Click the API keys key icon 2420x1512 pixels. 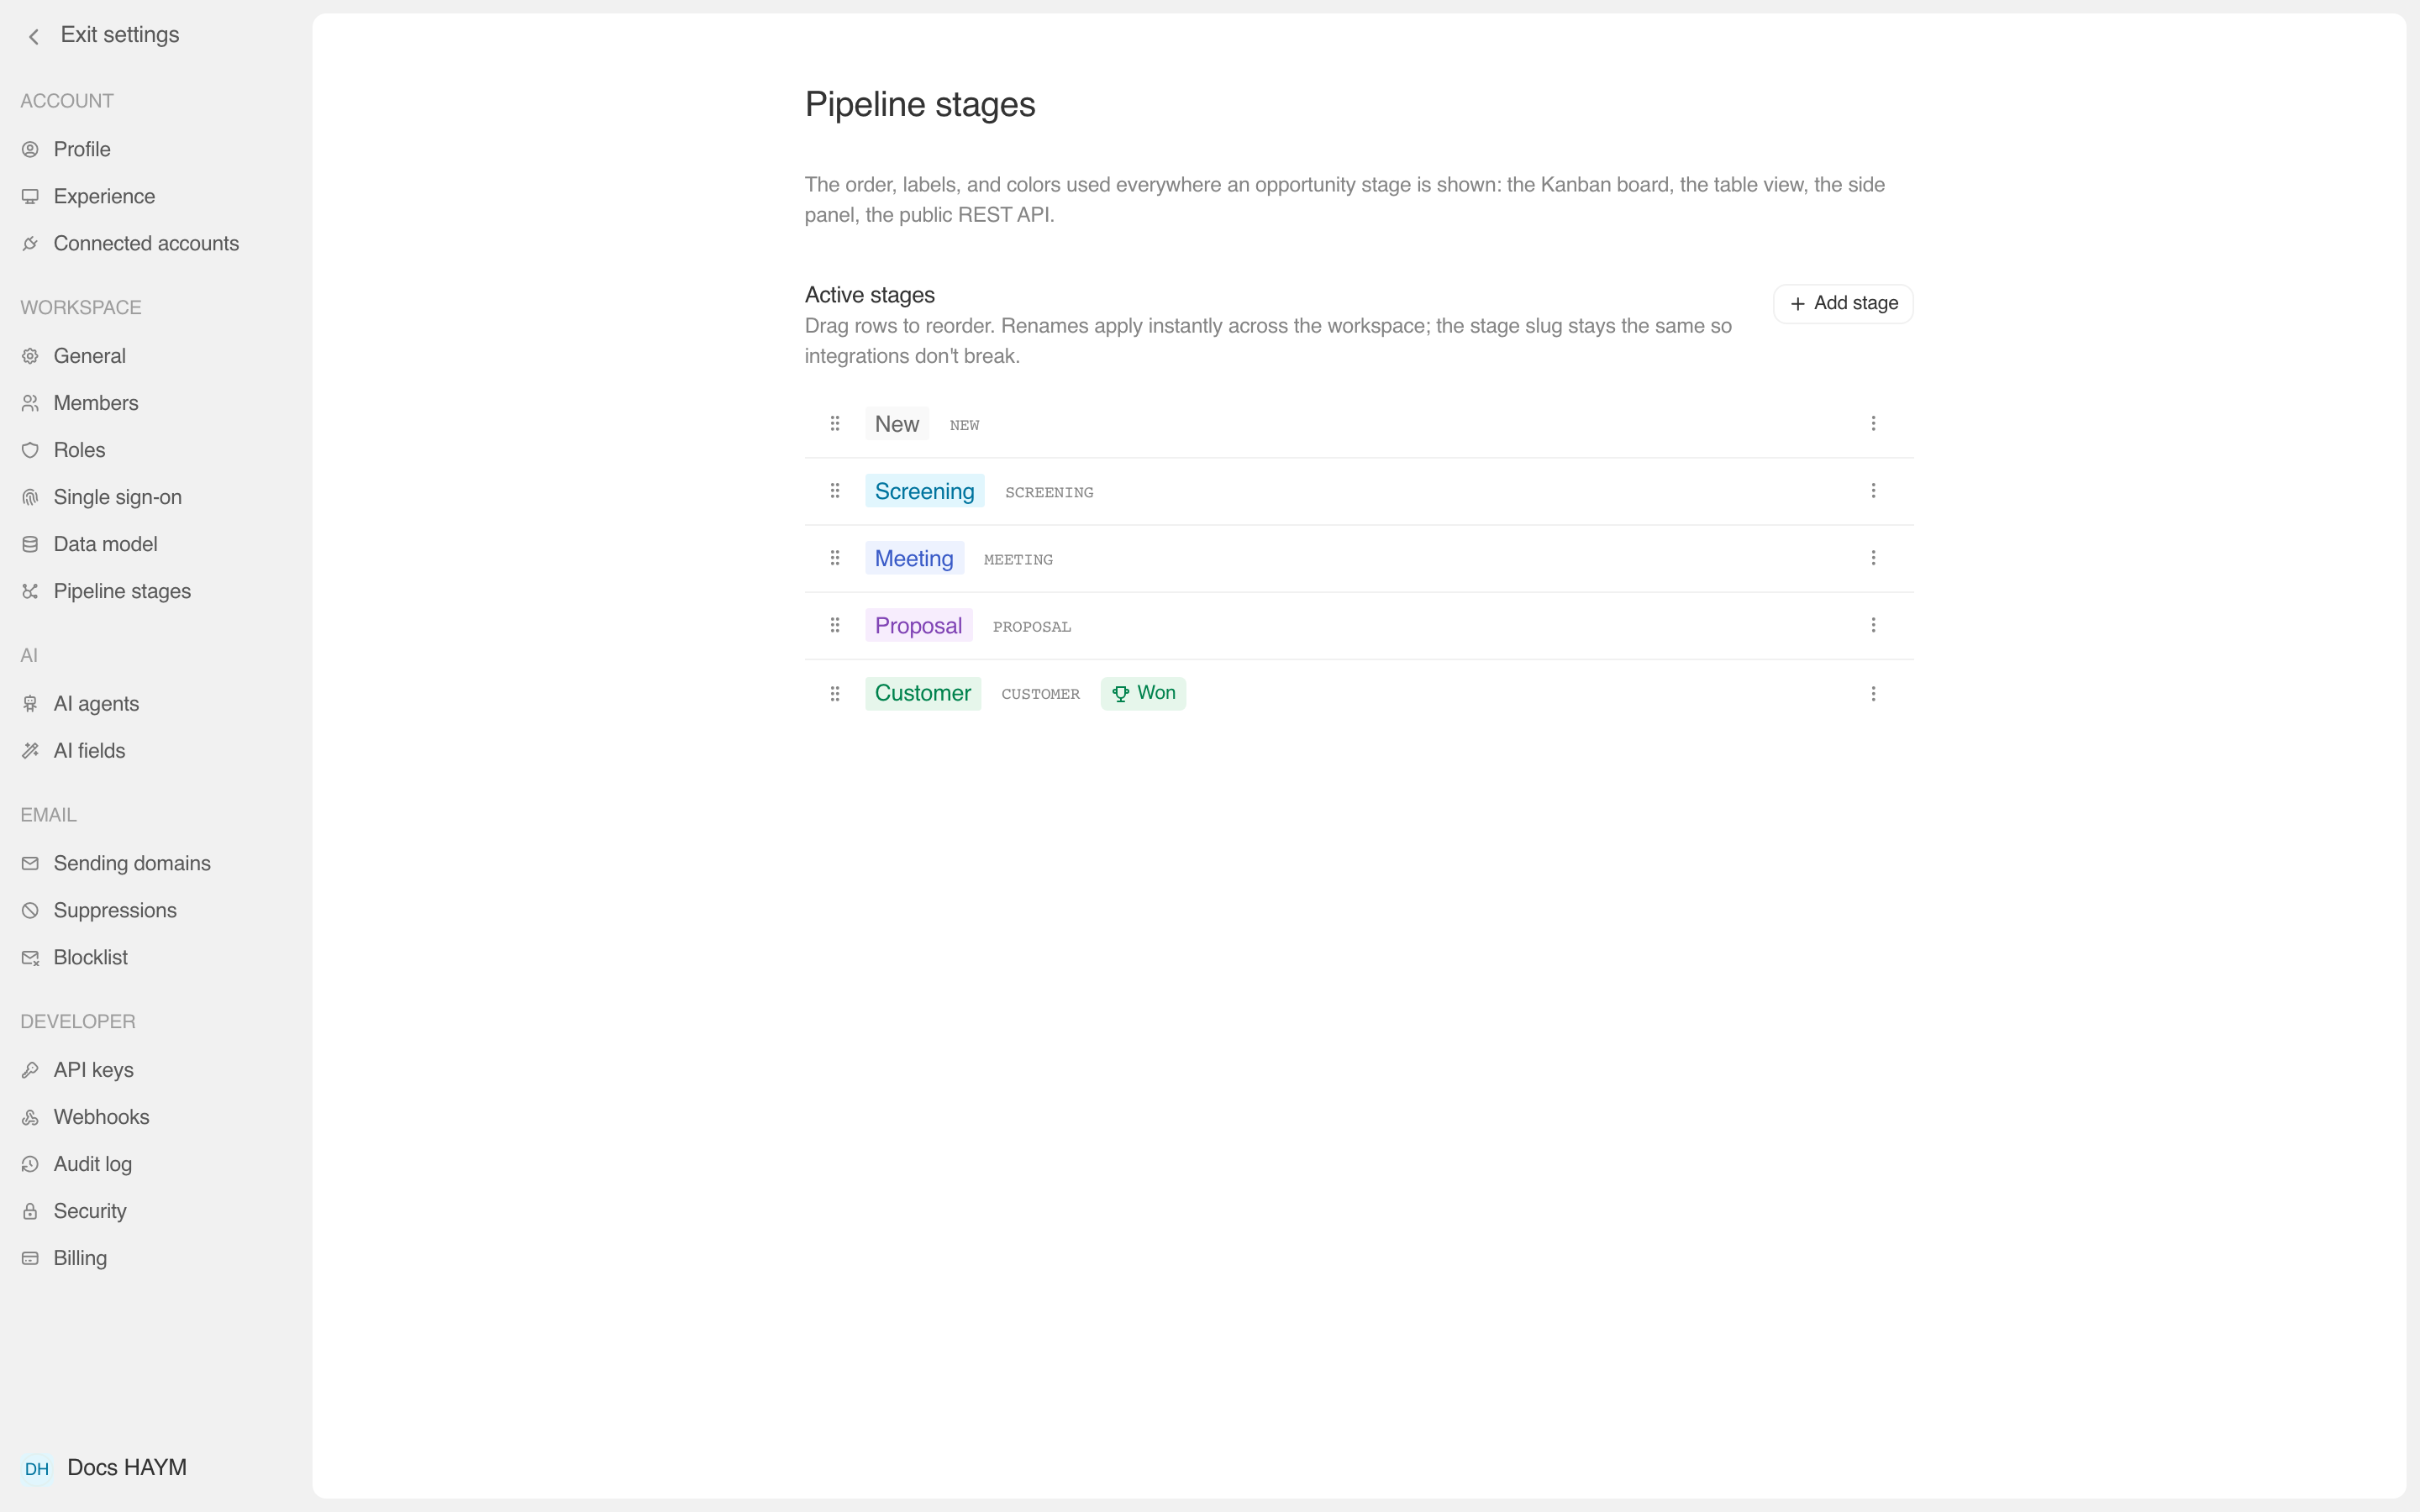(30, 1070)
